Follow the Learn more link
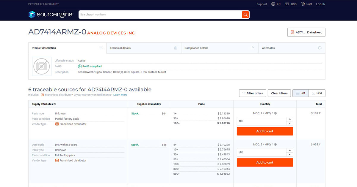Image resolution: width=357 pixels, height=187 pixels. 120,95
